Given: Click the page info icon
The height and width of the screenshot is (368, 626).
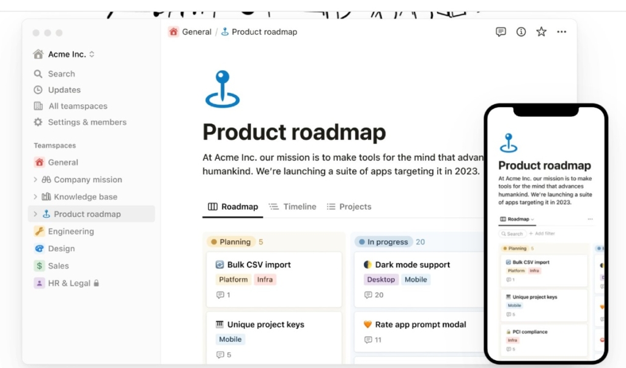Looking at the screenshot, I should tap(521, 32).
